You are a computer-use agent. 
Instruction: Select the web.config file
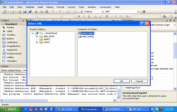click(86, 36)
